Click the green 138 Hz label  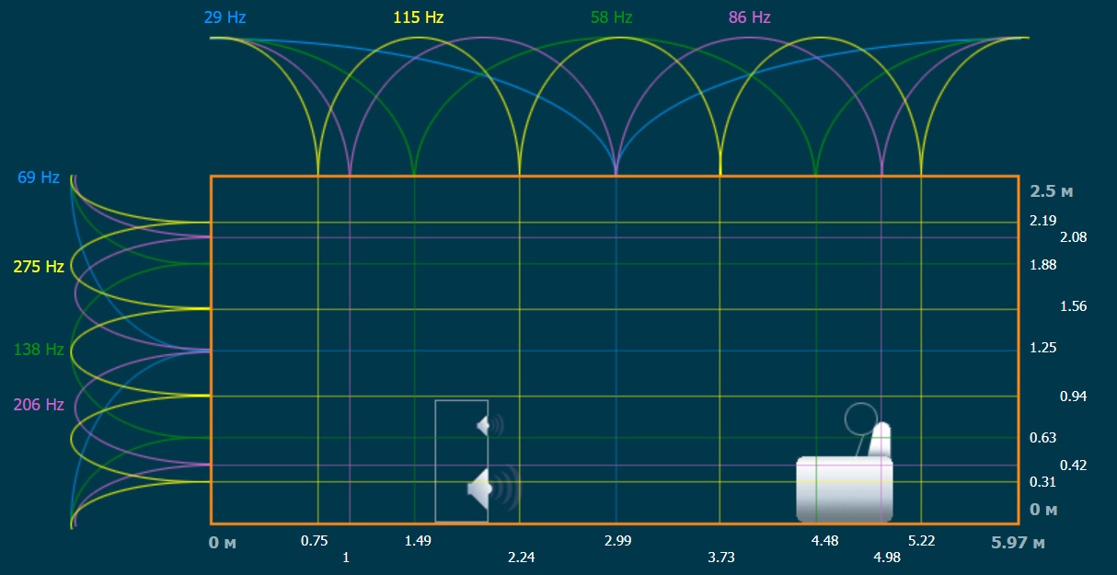(x=39, y=350)
